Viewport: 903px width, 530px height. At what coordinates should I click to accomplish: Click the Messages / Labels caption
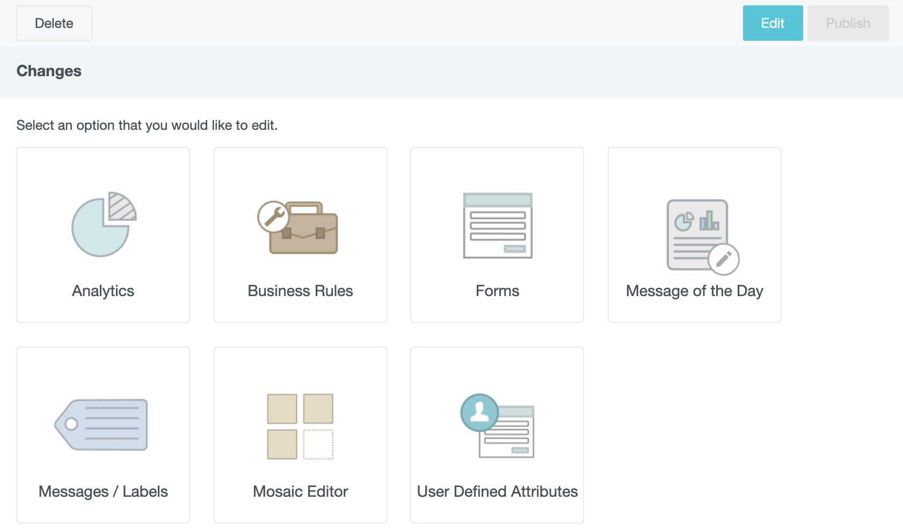pos(103,491)
